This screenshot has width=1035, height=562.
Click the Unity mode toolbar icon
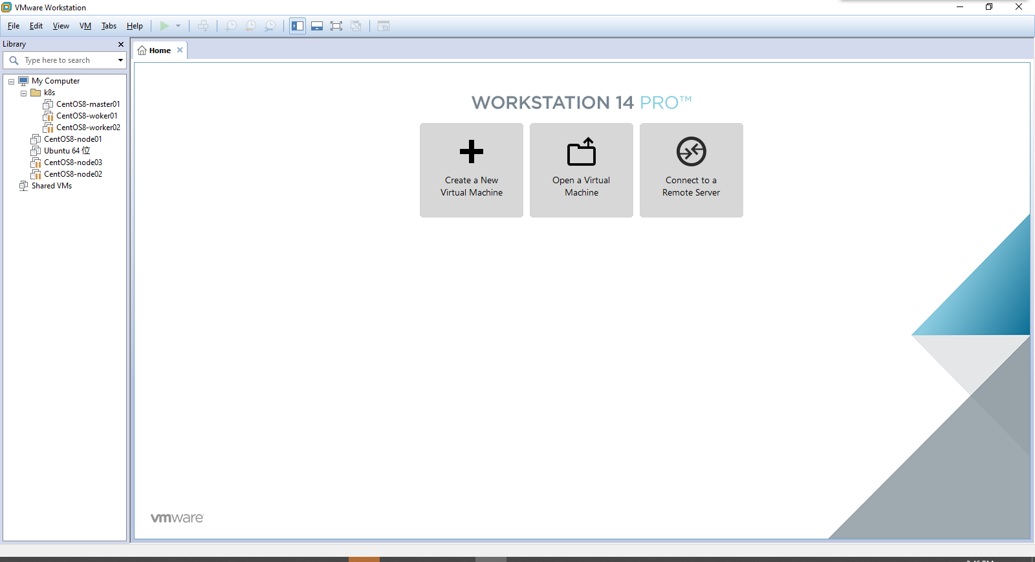tap(356, 26)
